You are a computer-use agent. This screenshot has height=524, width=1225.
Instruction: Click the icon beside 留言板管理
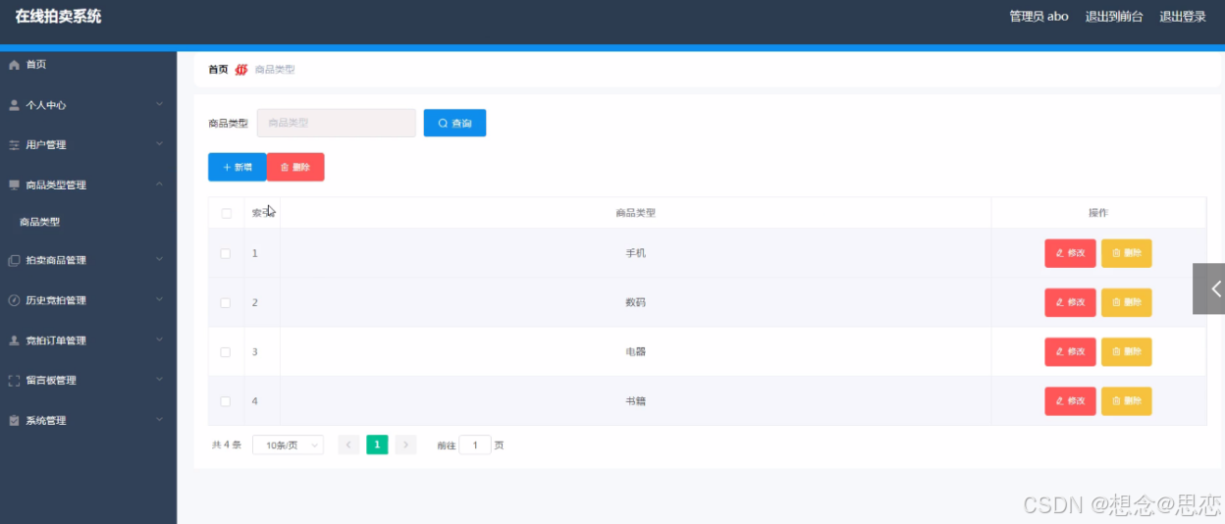(x=14, y=381)
